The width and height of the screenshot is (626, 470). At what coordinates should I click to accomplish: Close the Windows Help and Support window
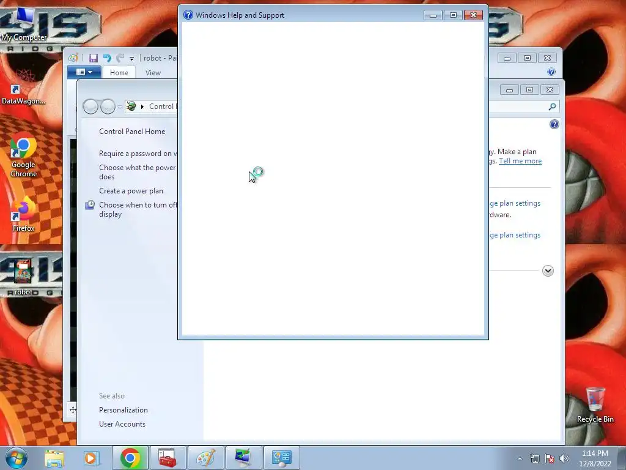click(x=474, y=15)
